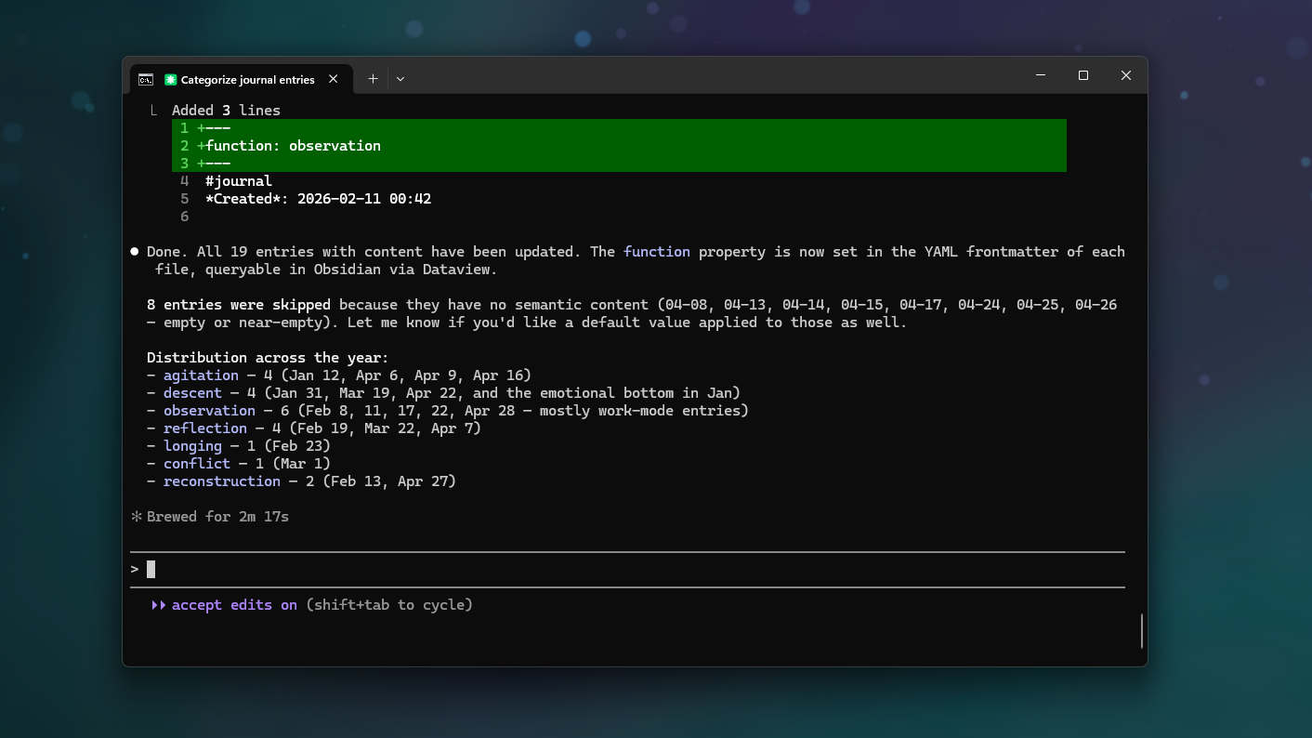Maximize the terminal window

tap(1083, 75)
